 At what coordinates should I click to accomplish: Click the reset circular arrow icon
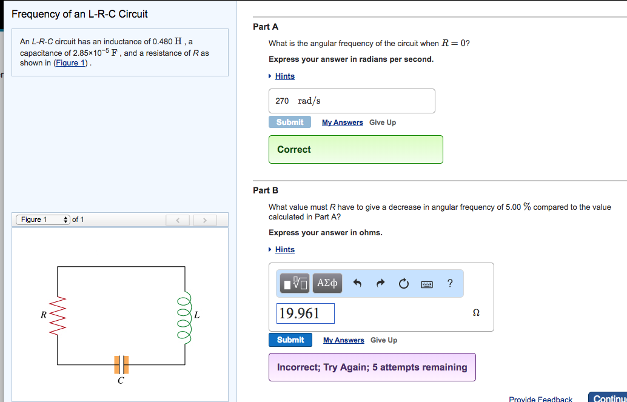(404, 283)
